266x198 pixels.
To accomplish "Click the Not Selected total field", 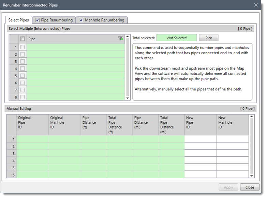I will [177, 38].
